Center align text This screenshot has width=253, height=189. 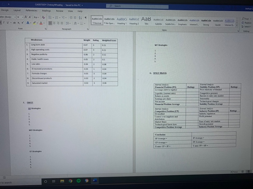point(54,23)
